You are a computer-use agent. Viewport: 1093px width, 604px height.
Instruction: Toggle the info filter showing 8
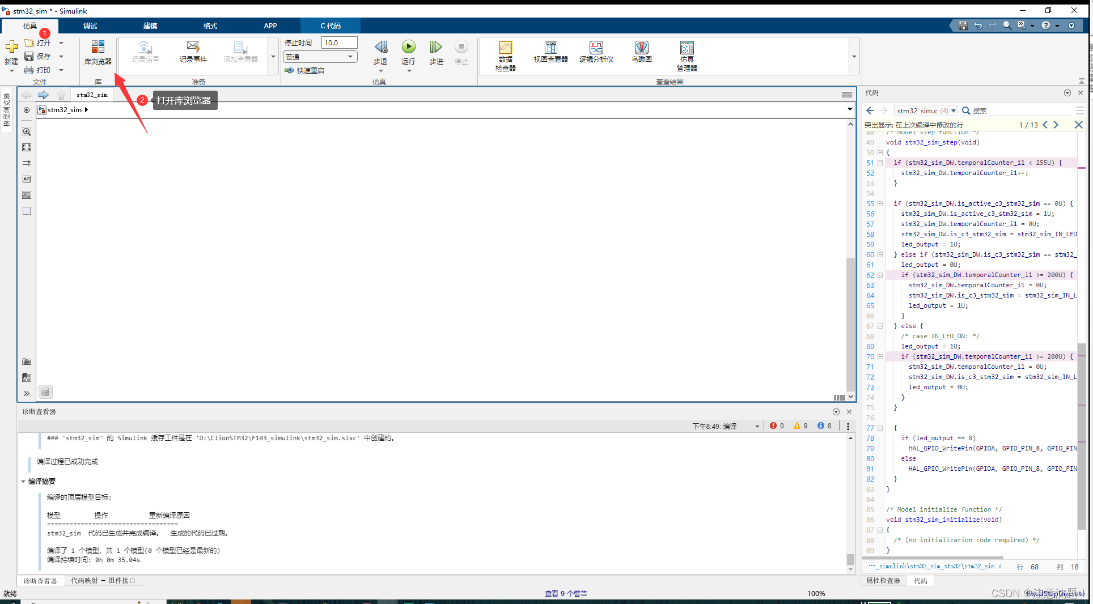point(824,426)
